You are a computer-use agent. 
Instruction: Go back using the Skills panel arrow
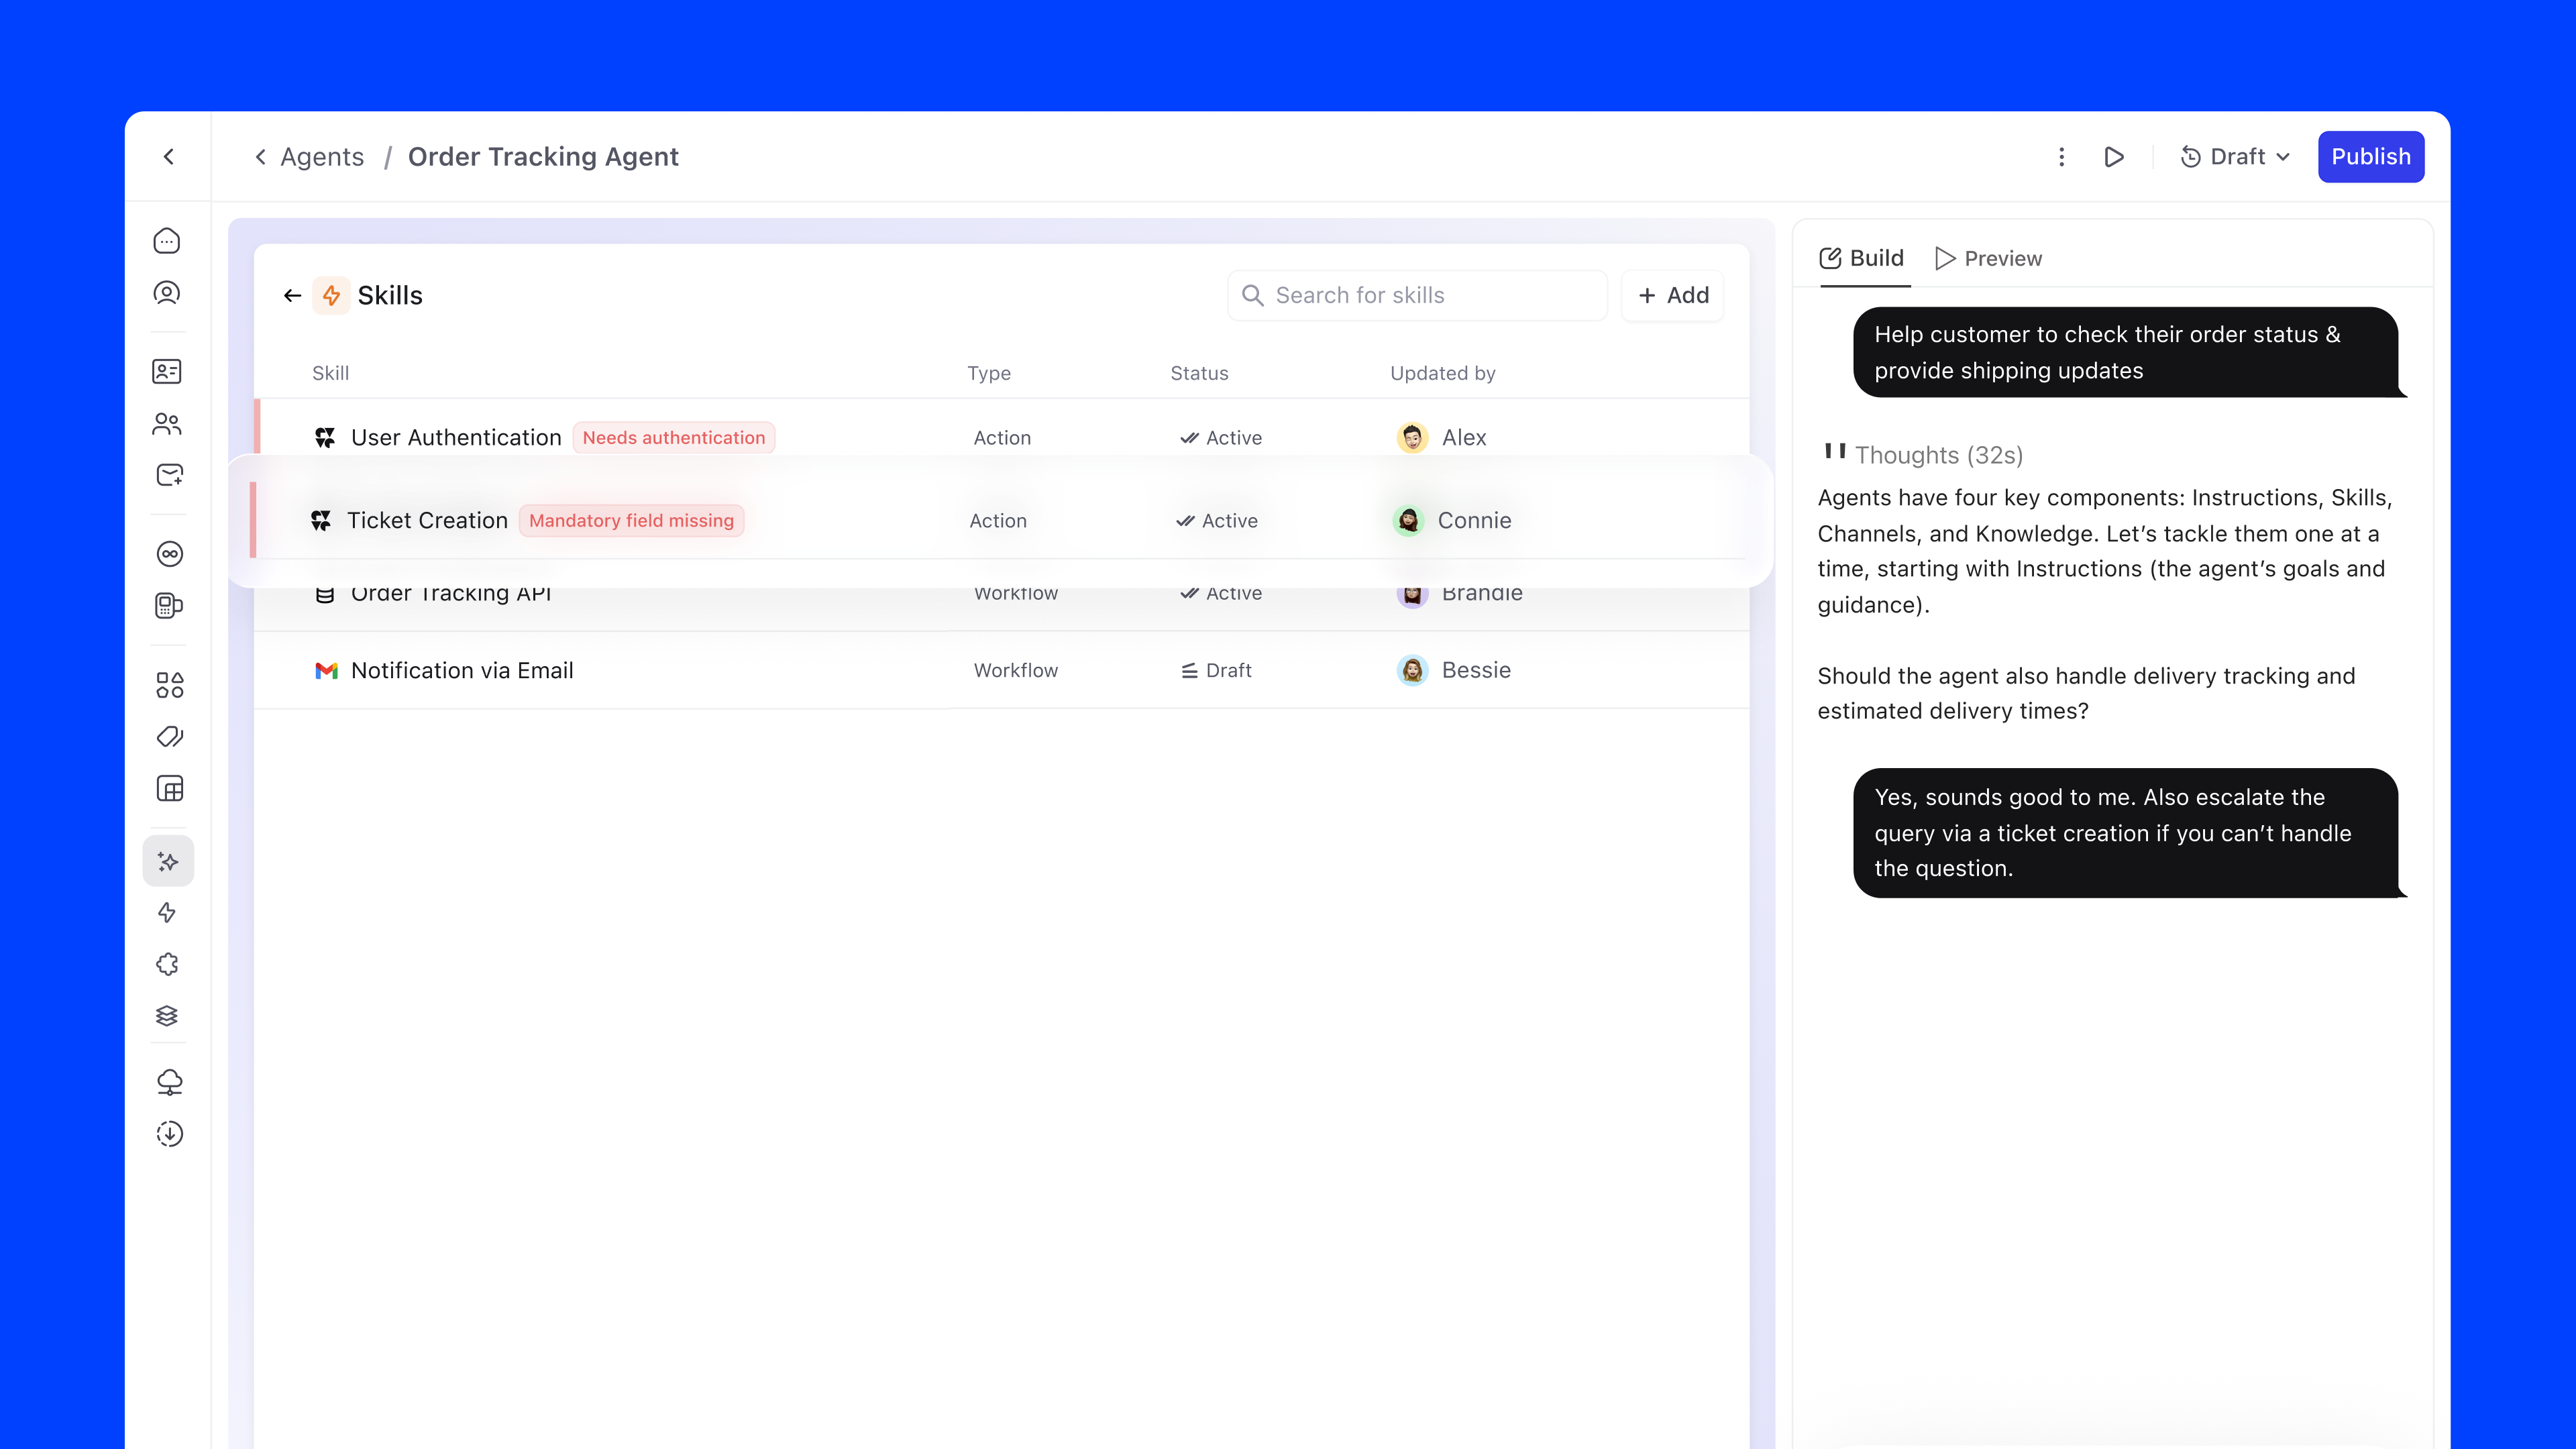(x=292, y=296)
